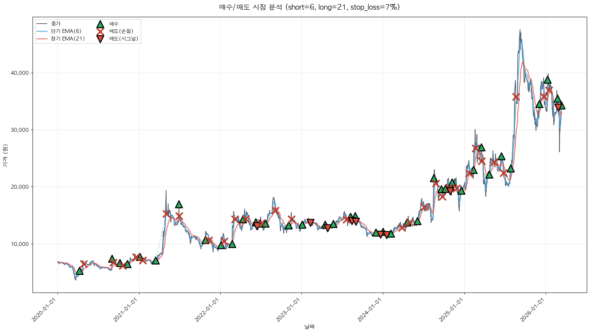The image size is (590, 333).
Task: Select the stop-loss X just before 2025 peak
Action: [x=516, y=97]
